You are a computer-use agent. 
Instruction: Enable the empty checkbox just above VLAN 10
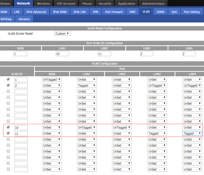click(8, 121)
